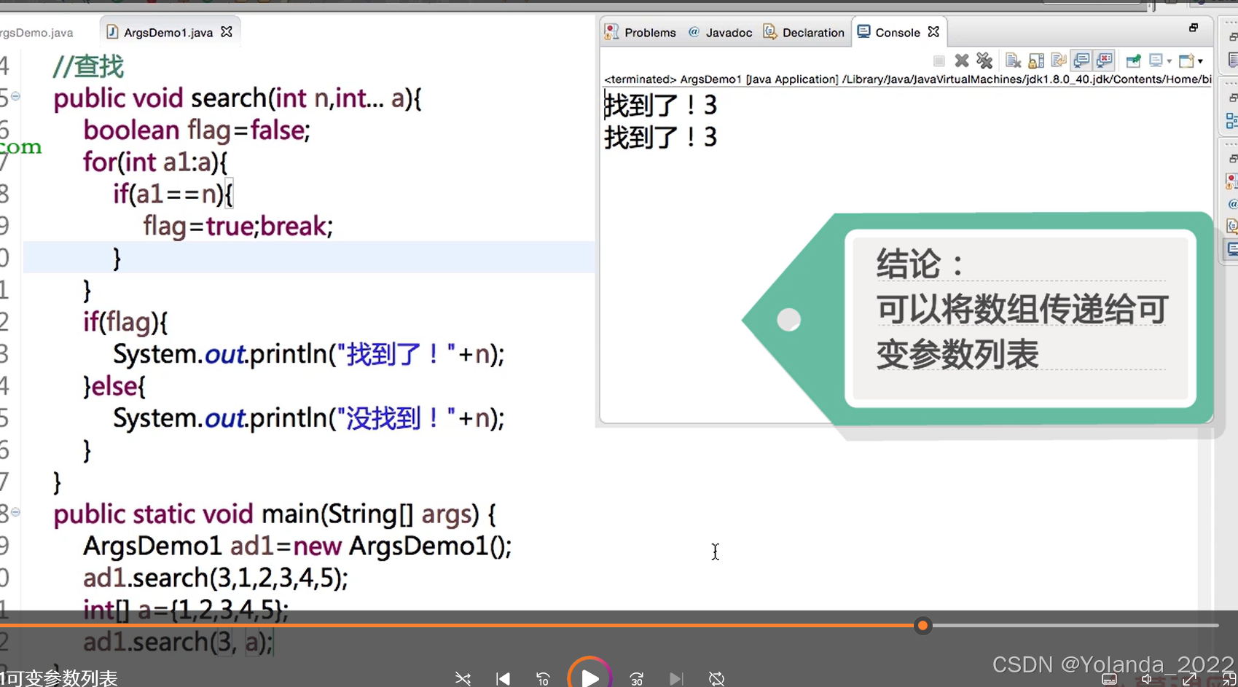Open the Outline view icon in right sidebar
The image size is (1238, 687).
tap(1231, 120)
